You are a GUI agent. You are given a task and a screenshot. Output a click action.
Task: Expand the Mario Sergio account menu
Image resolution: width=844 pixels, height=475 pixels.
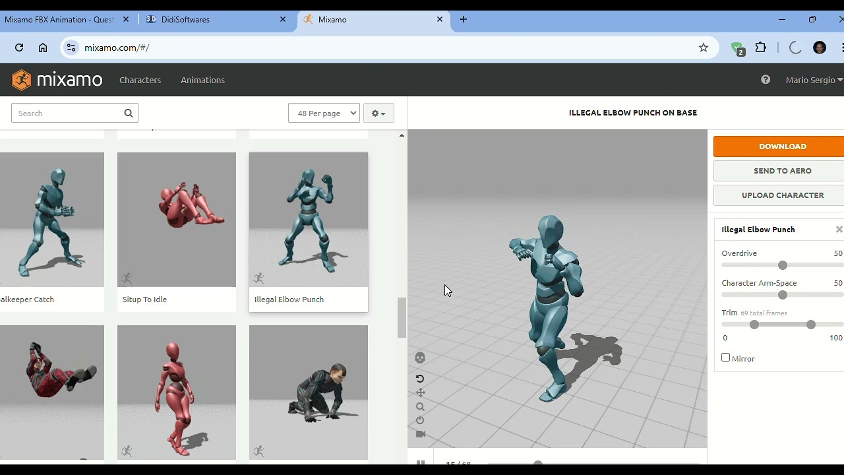tap(814, 80)
